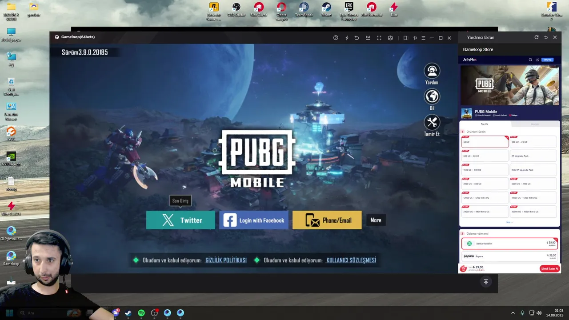569x320 pixels.
Task: Close the Yardımcı Ekran side panel
Action: point(555,37)
